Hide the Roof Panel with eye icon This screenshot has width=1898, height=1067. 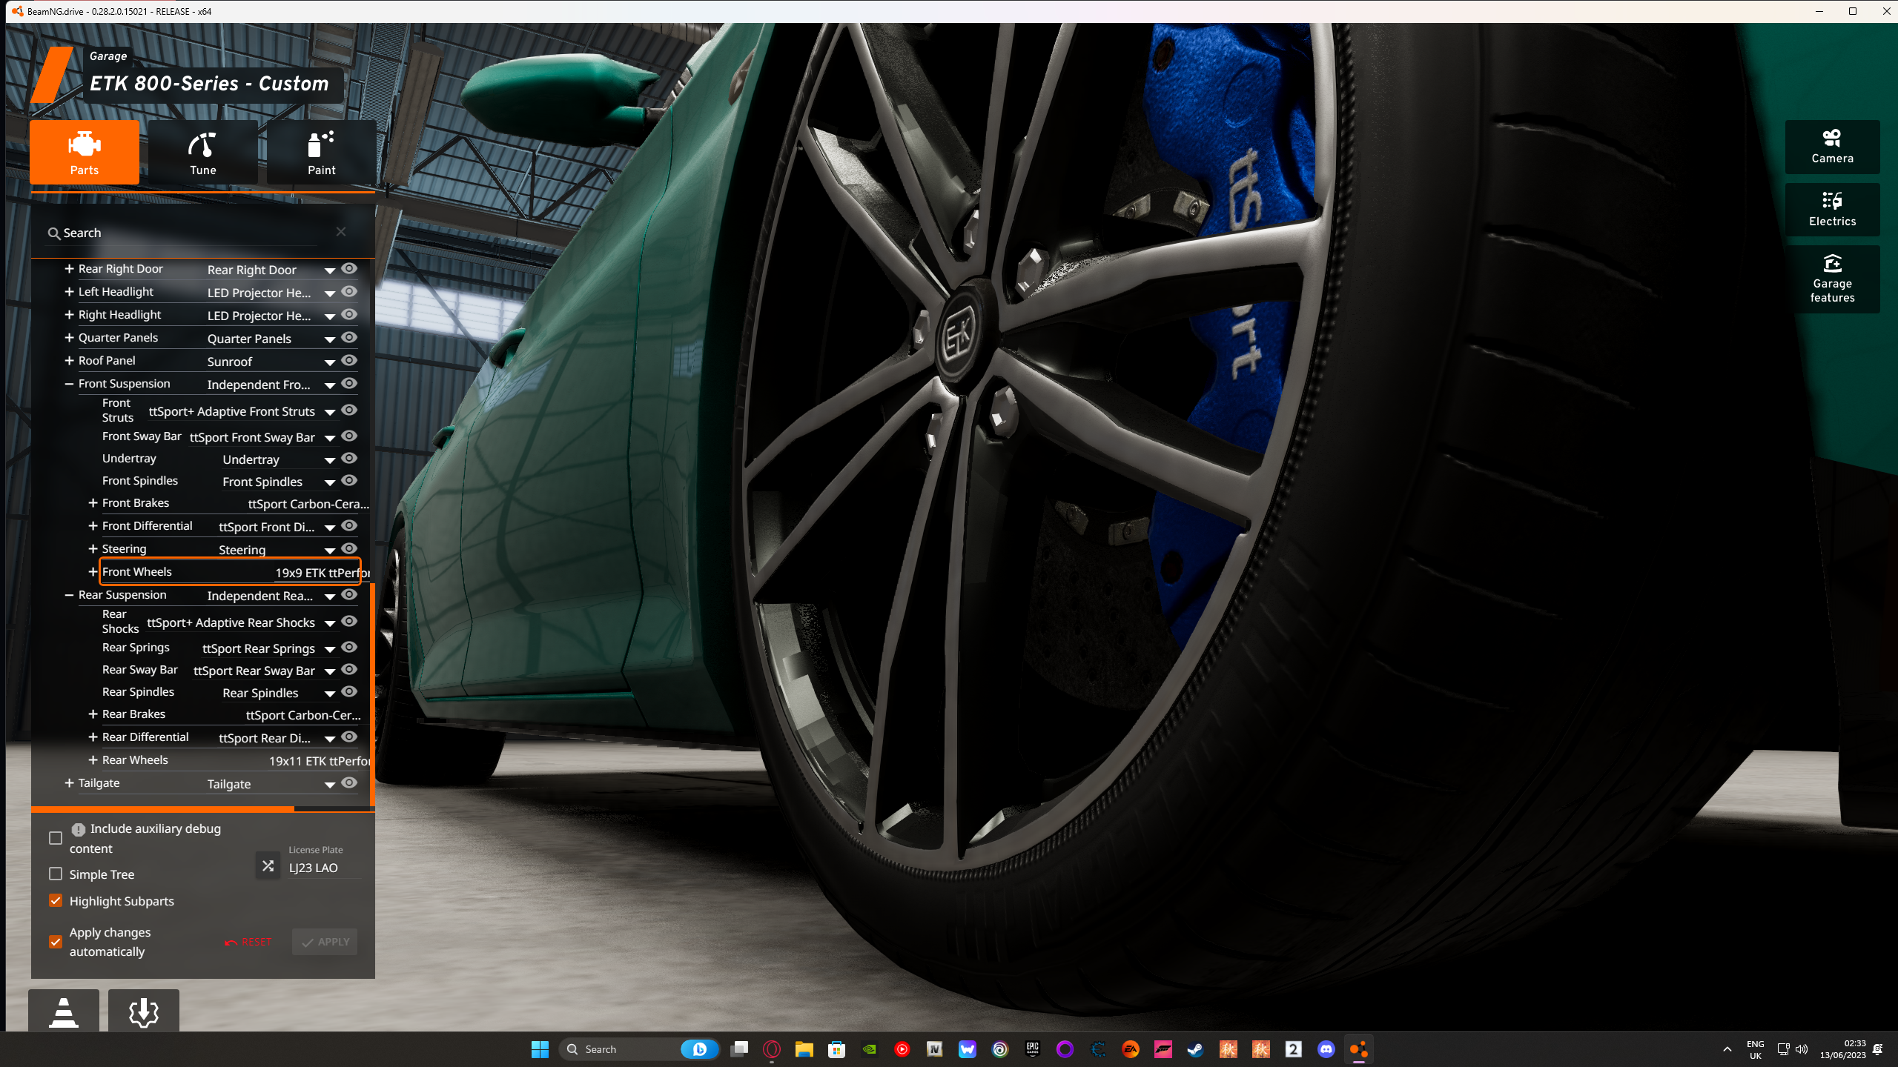pos(349,361)
